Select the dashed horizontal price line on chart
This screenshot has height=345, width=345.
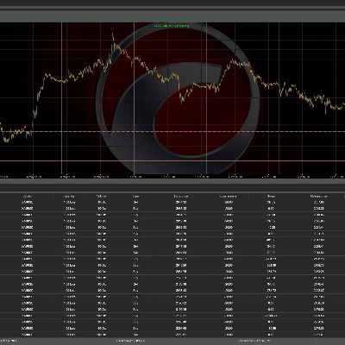(172, 132)
